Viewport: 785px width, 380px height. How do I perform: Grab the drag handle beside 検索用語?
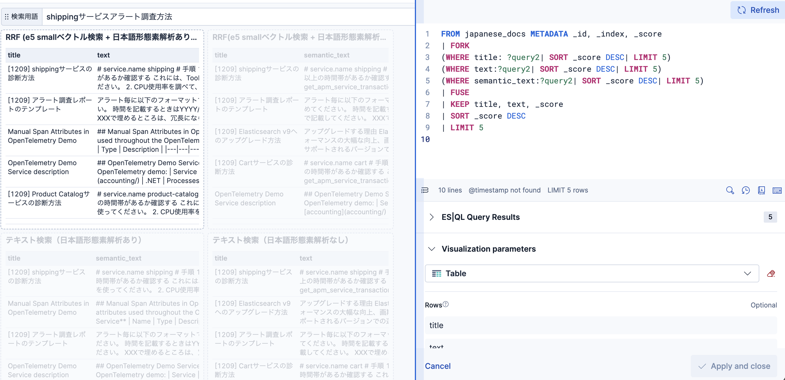[x=7, y=17]
